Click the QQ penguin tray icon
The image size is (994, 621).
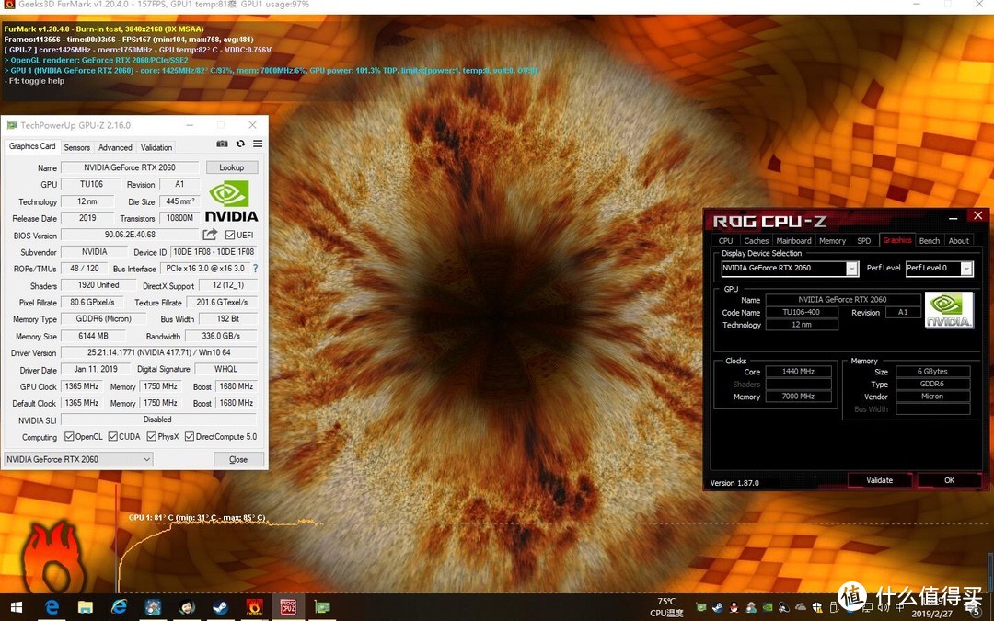coord(734,607)
